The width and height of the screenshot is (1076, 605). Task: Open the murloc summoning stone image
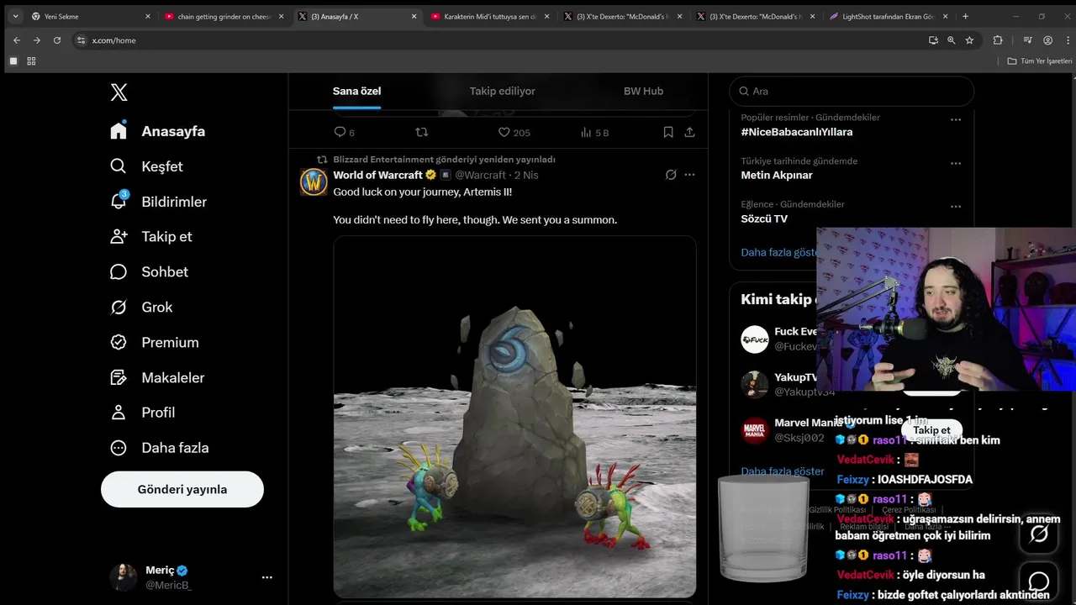tap(514, 417)
